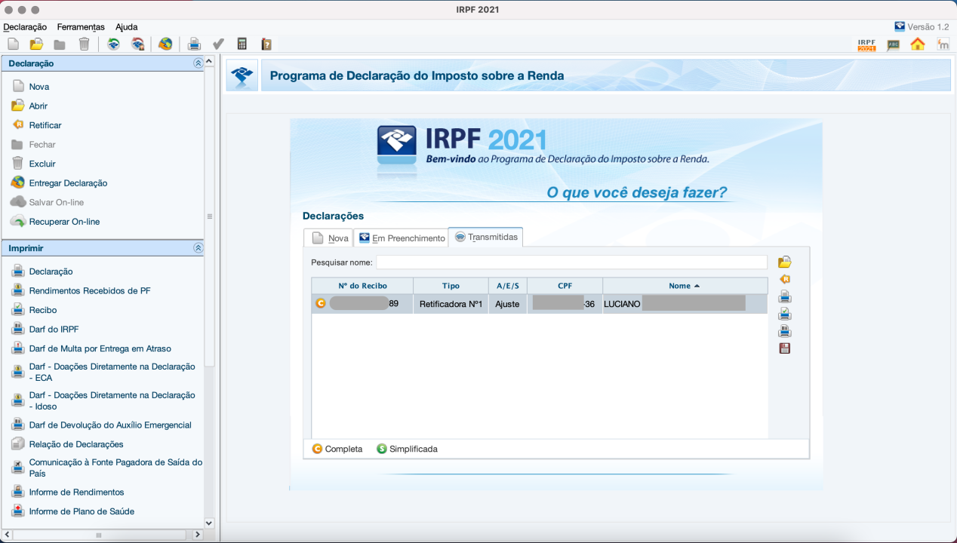Switch to Em Preenchimento tab
The height and width of the screenshot is (543, 957).
[x=401, y=238]
